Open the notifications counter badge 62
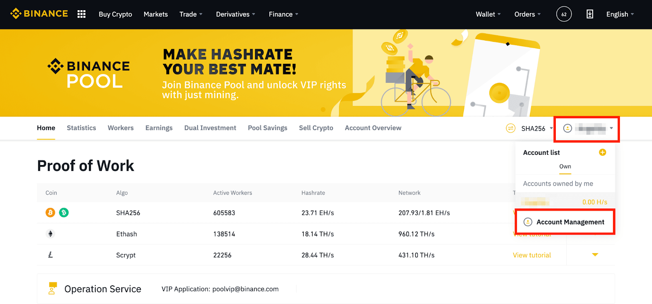652x304 pixels. click(x=564, y=14)
